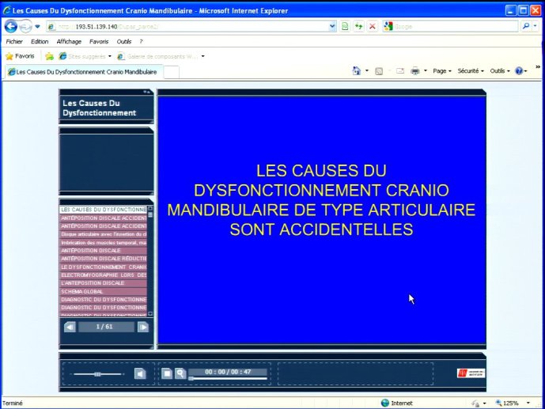This screenshot has height=409, width=545.
Task: Click the 1 / 61 slide counter
Action: click(x=104, y=327)
